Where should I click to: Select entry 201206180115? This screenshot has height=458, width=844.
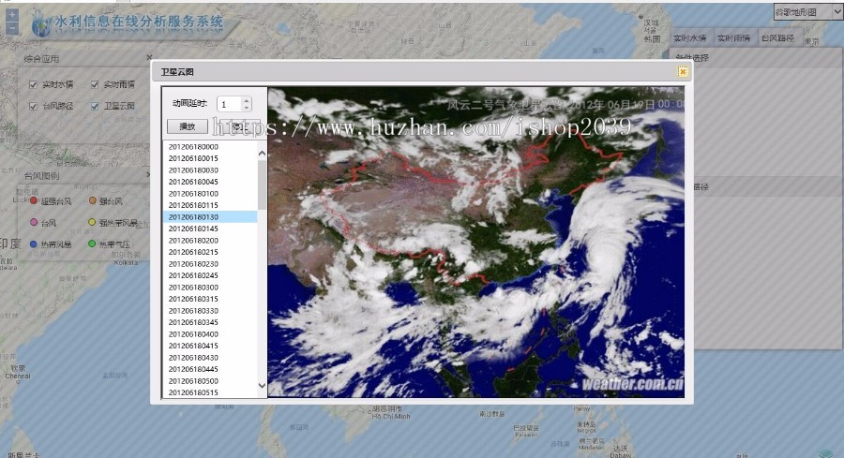210,205
